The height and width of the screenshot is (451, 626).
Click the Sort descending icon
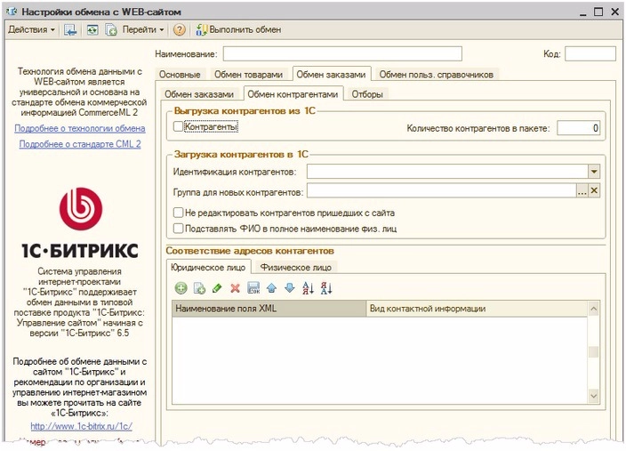point(326,287)
